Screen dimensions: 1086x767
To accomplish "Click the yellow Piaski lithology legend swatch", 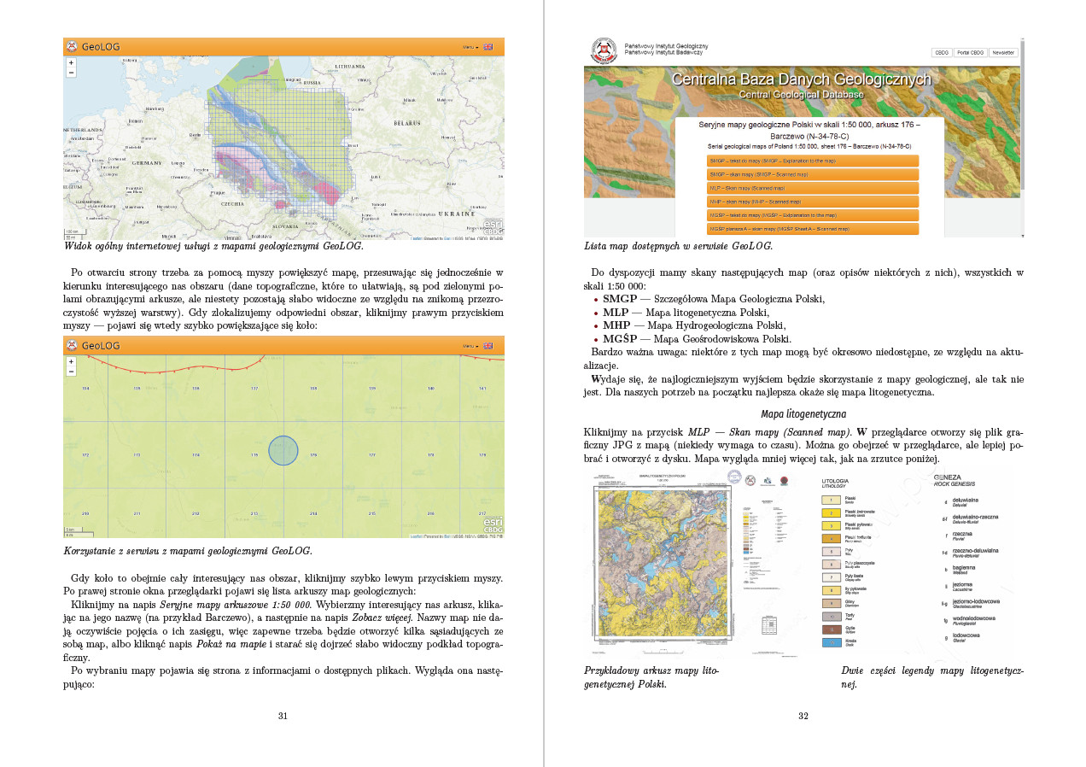I will [x=831, y=500].
